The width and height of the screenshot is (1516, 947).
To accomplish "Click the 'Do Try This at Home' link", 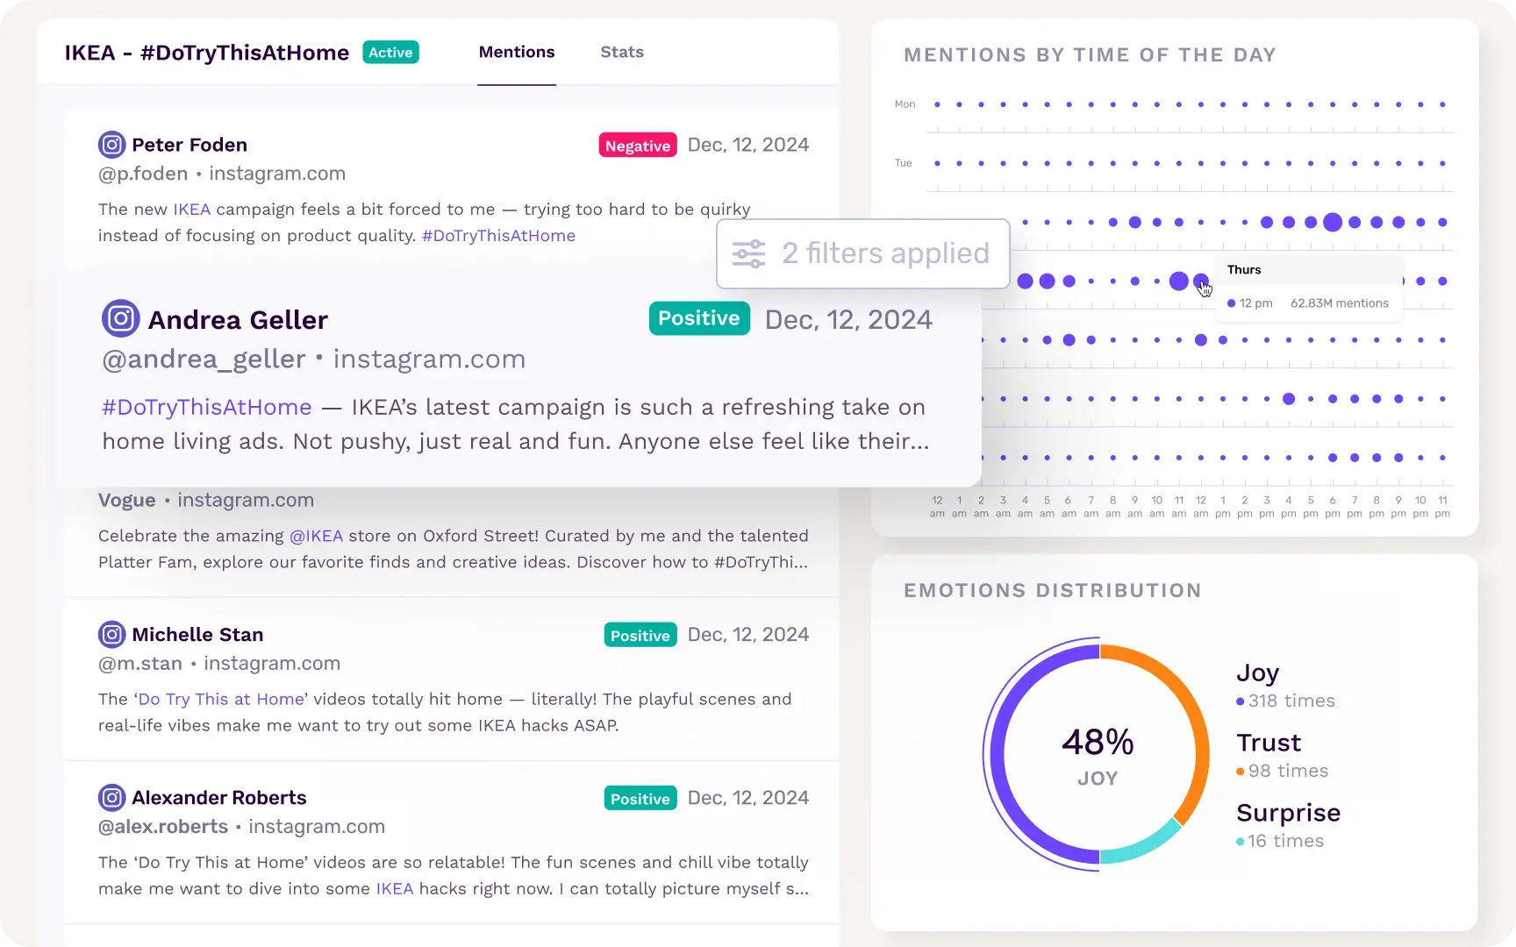I will (221, 699).
